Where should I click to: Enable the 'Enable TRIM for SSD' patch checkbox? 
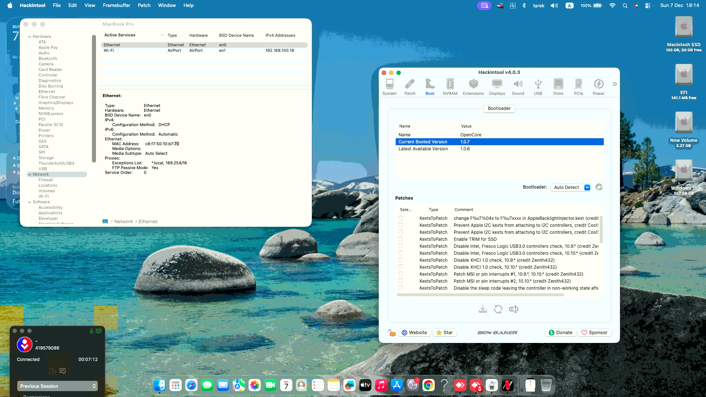click(x=400, y=239)
